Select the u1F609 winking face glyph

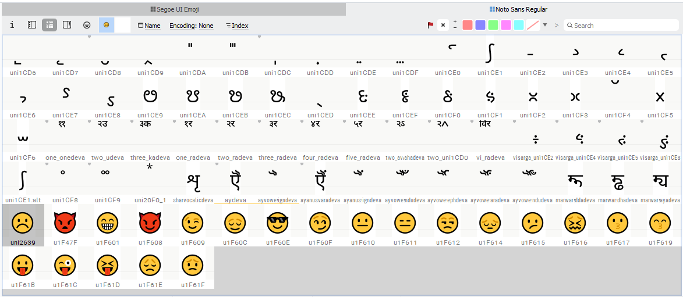(193, 225)
